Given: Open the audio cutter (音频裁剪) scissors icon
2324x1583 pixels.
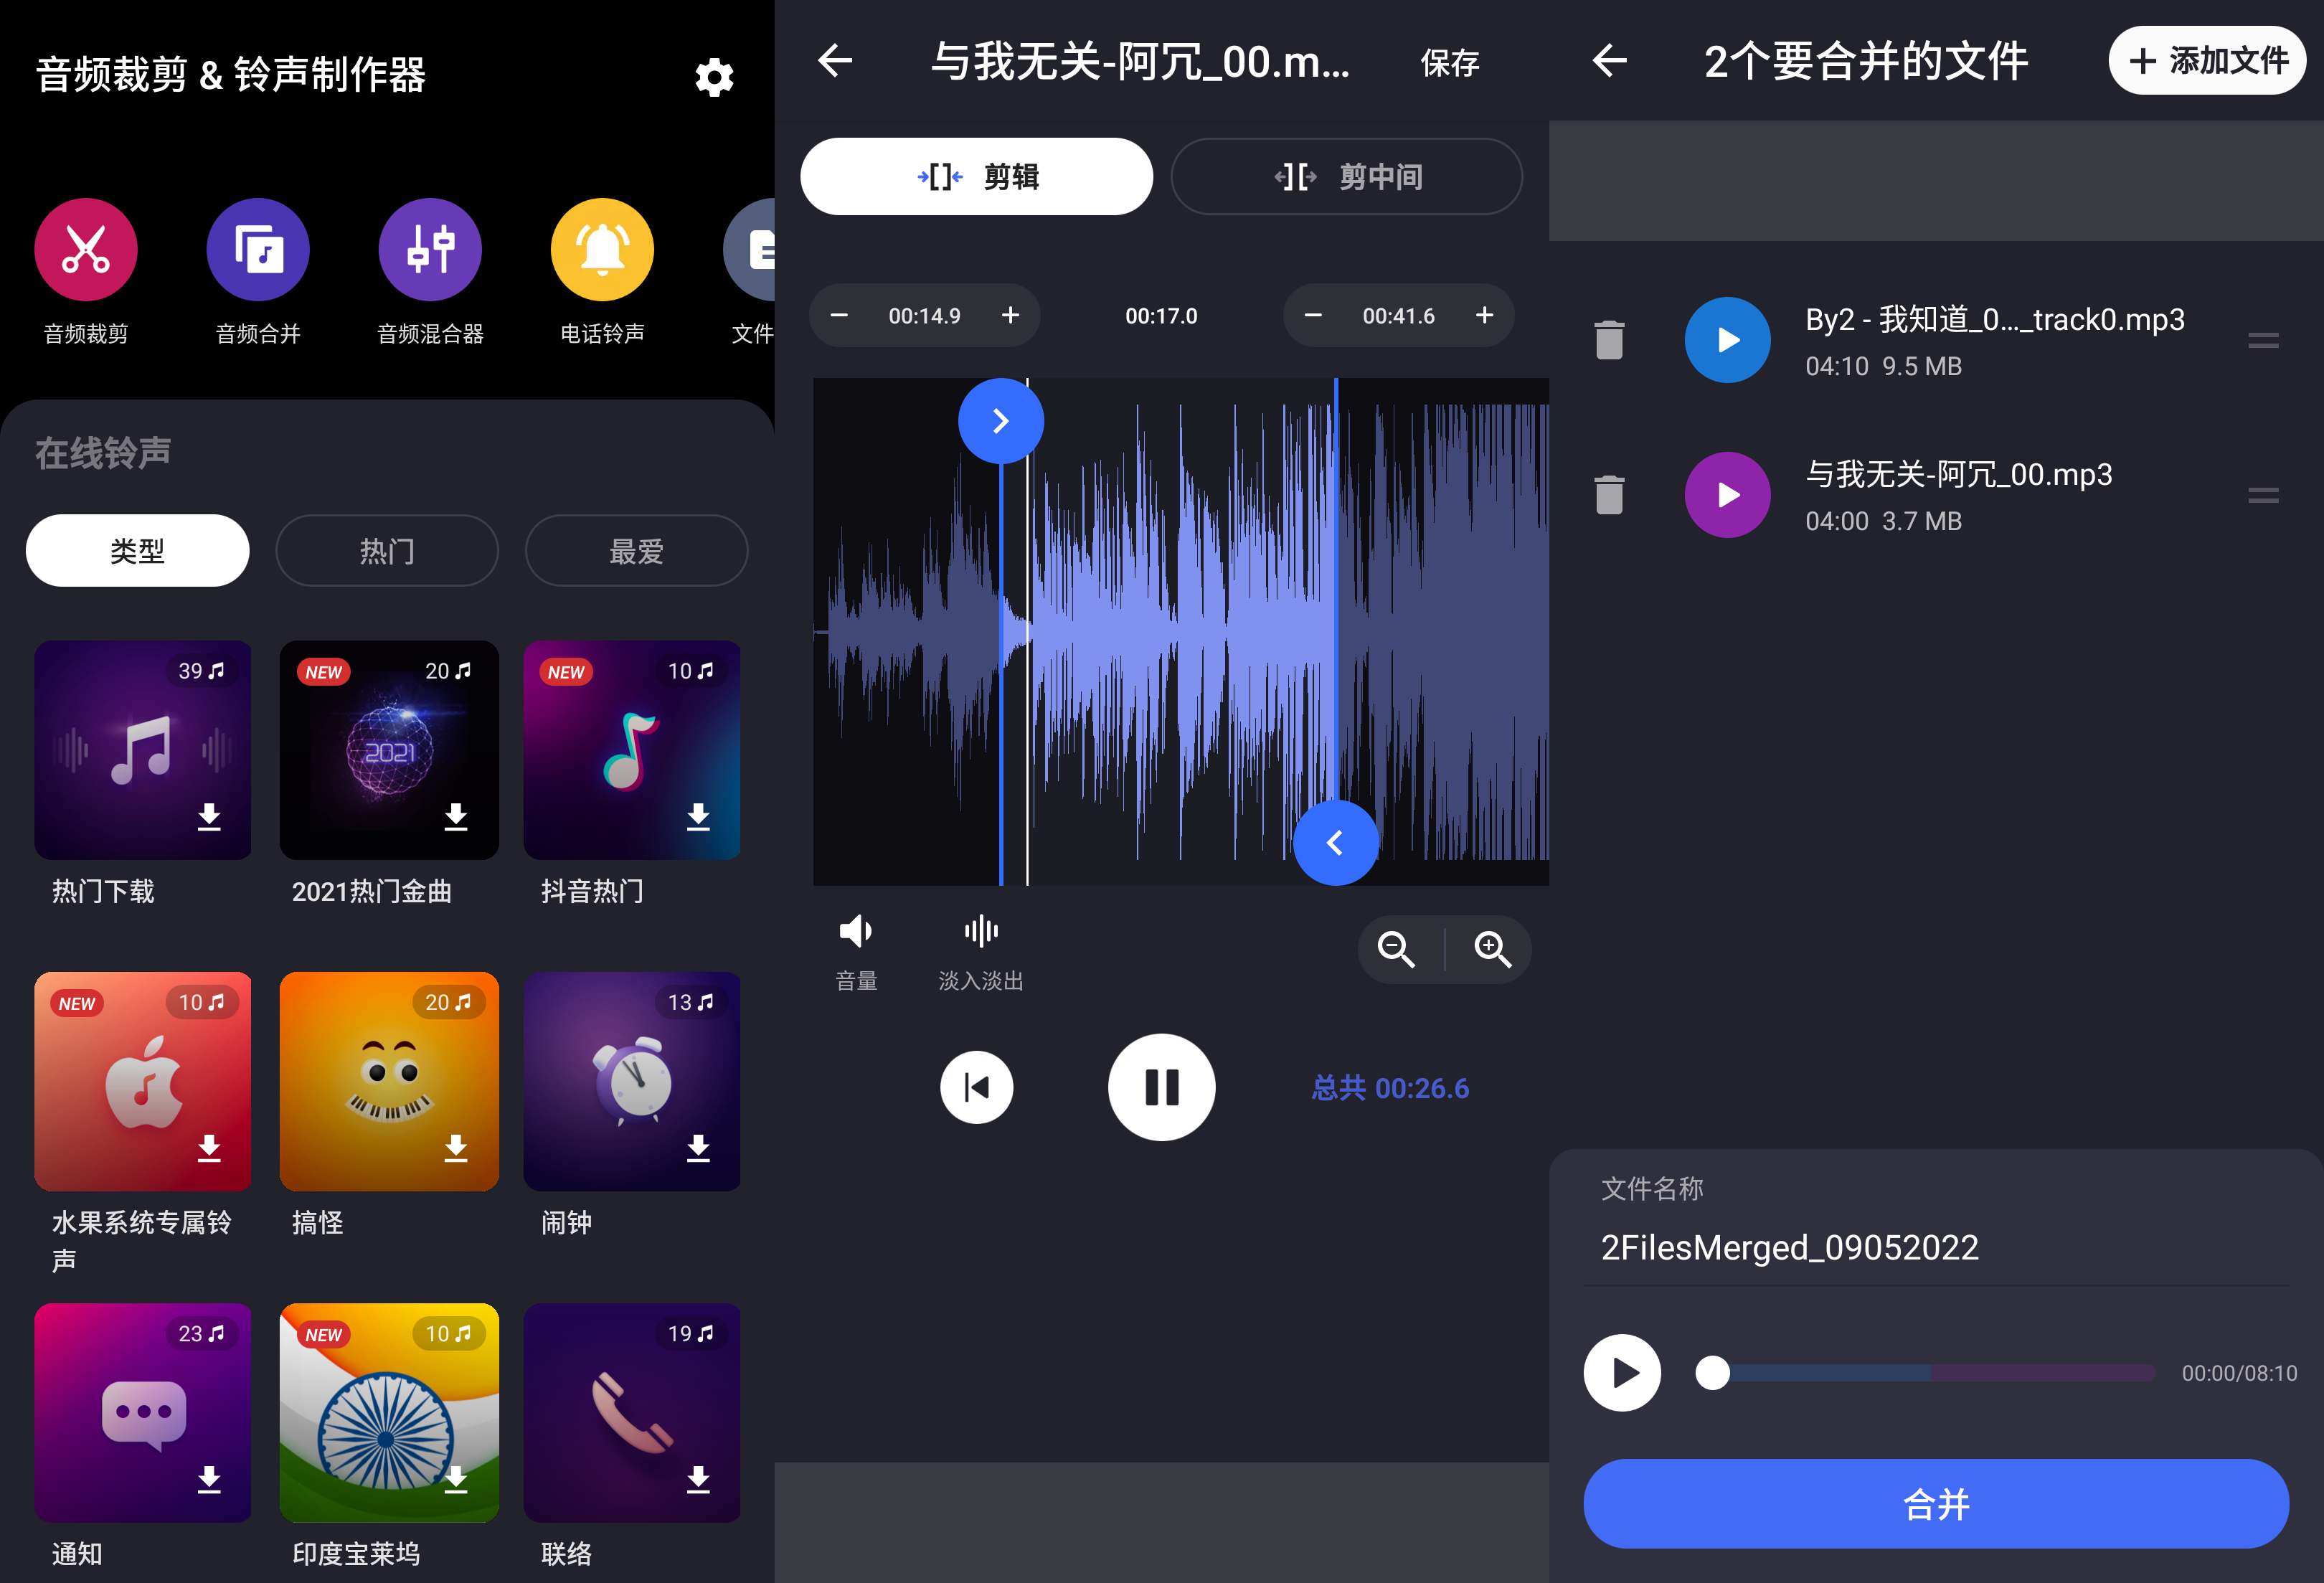Looking at the screenshot, I should coord(86,250).
